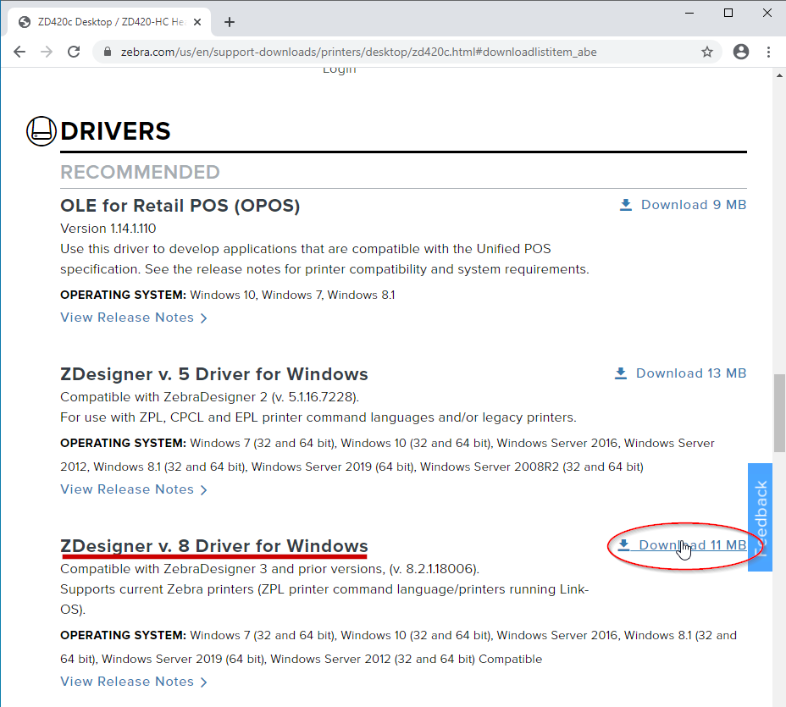786x707 pixels.
Task: Click the OLE for Retail POS (OPOS) title
Action: tap(180, 206)
